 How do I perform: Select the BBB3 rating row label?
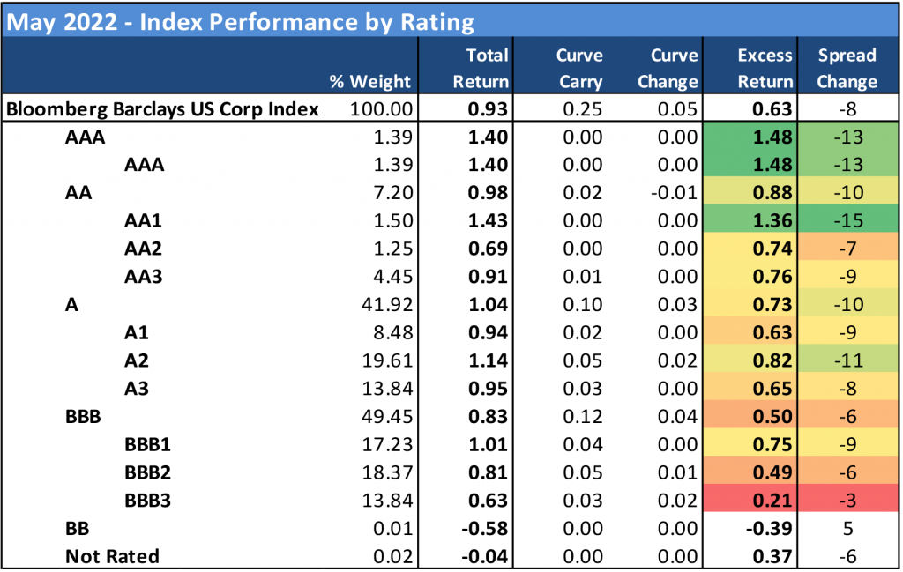[147, 501]
